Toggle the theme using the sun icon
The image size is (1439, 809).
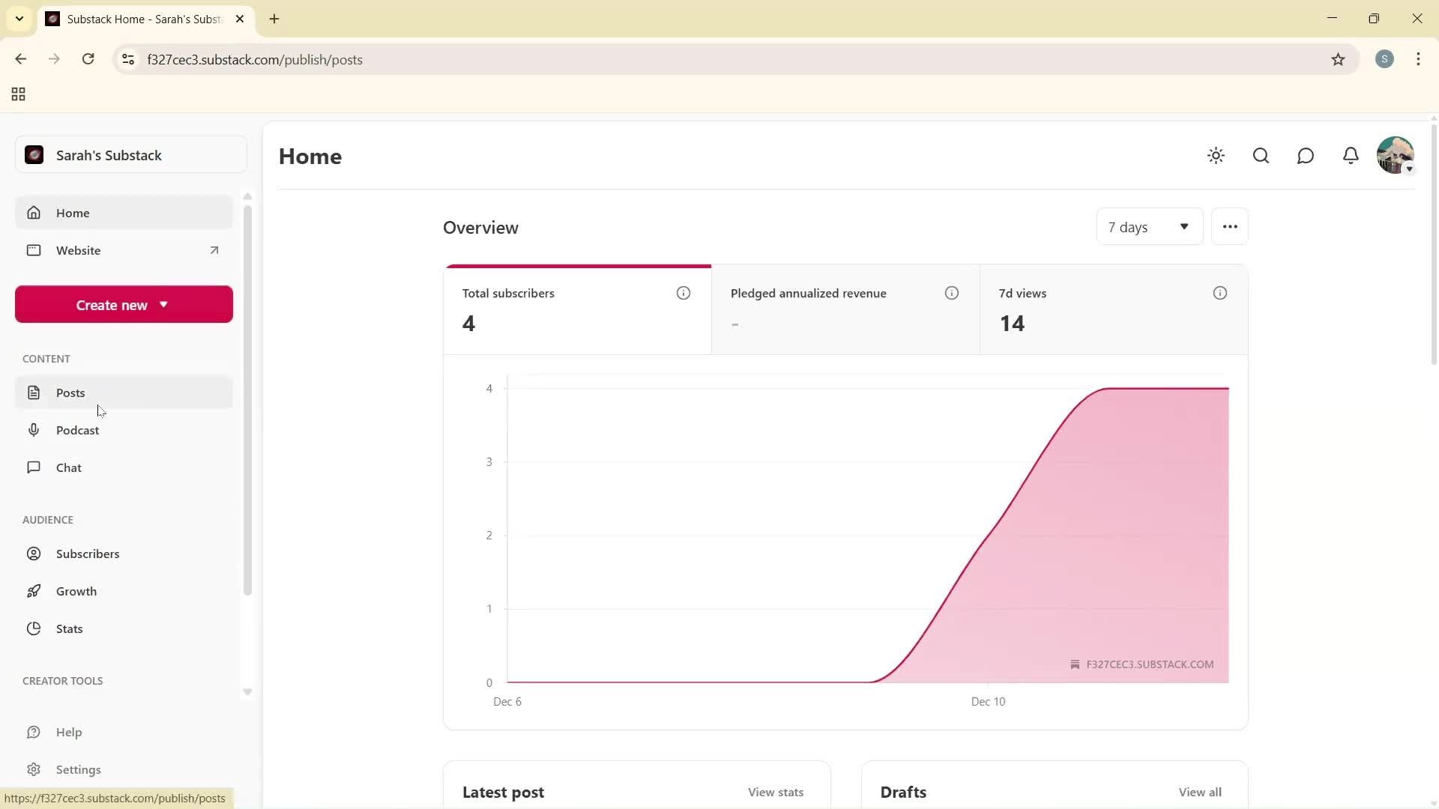tap(1216, 155)
